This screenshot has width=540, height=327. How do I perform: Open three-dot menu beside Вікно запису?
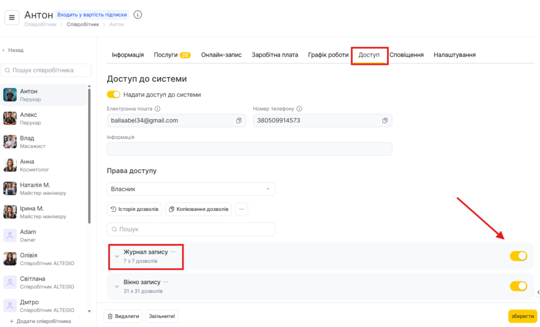(x=166, y=282)
